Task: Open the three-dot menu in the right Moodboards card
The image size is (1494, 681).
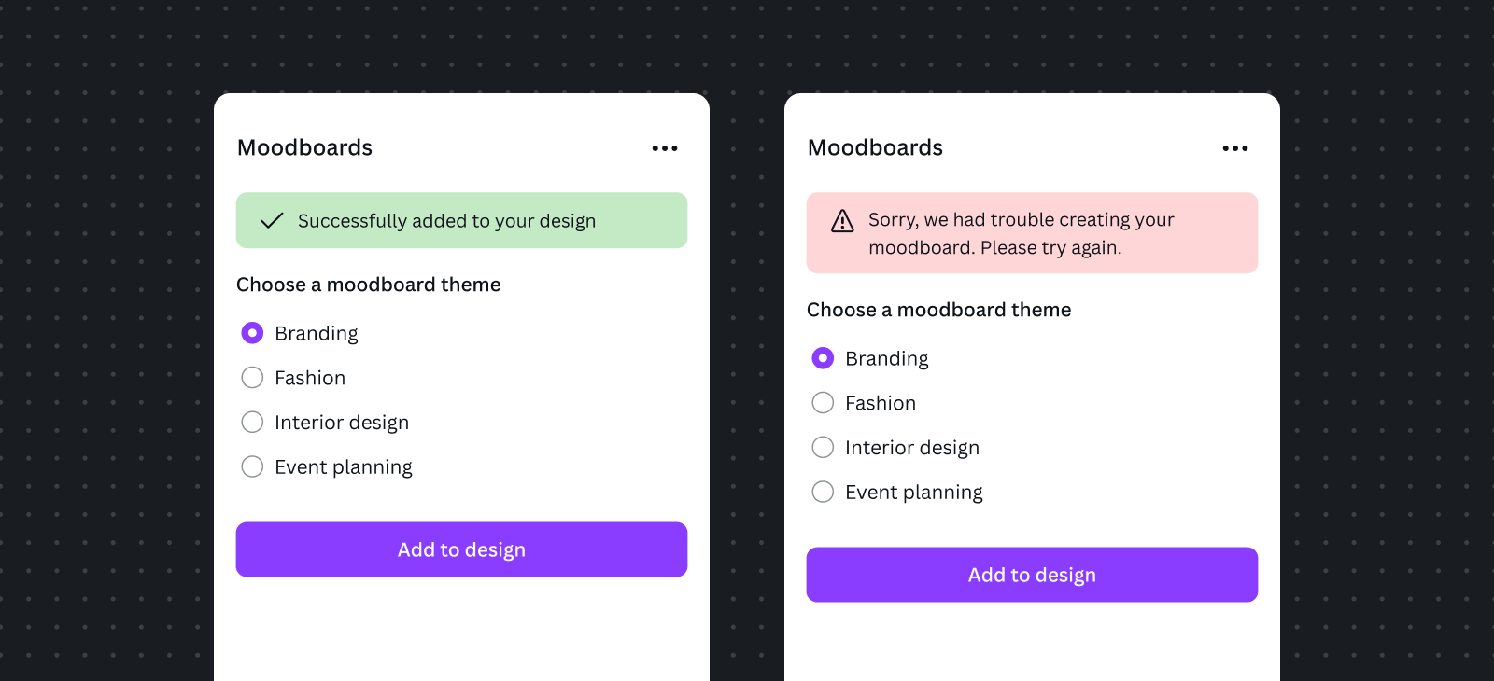Action: pyautogui.click(x=1235, y=148)
